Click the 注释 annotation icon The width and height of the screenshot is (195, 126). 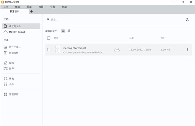[x=6, y=68]
